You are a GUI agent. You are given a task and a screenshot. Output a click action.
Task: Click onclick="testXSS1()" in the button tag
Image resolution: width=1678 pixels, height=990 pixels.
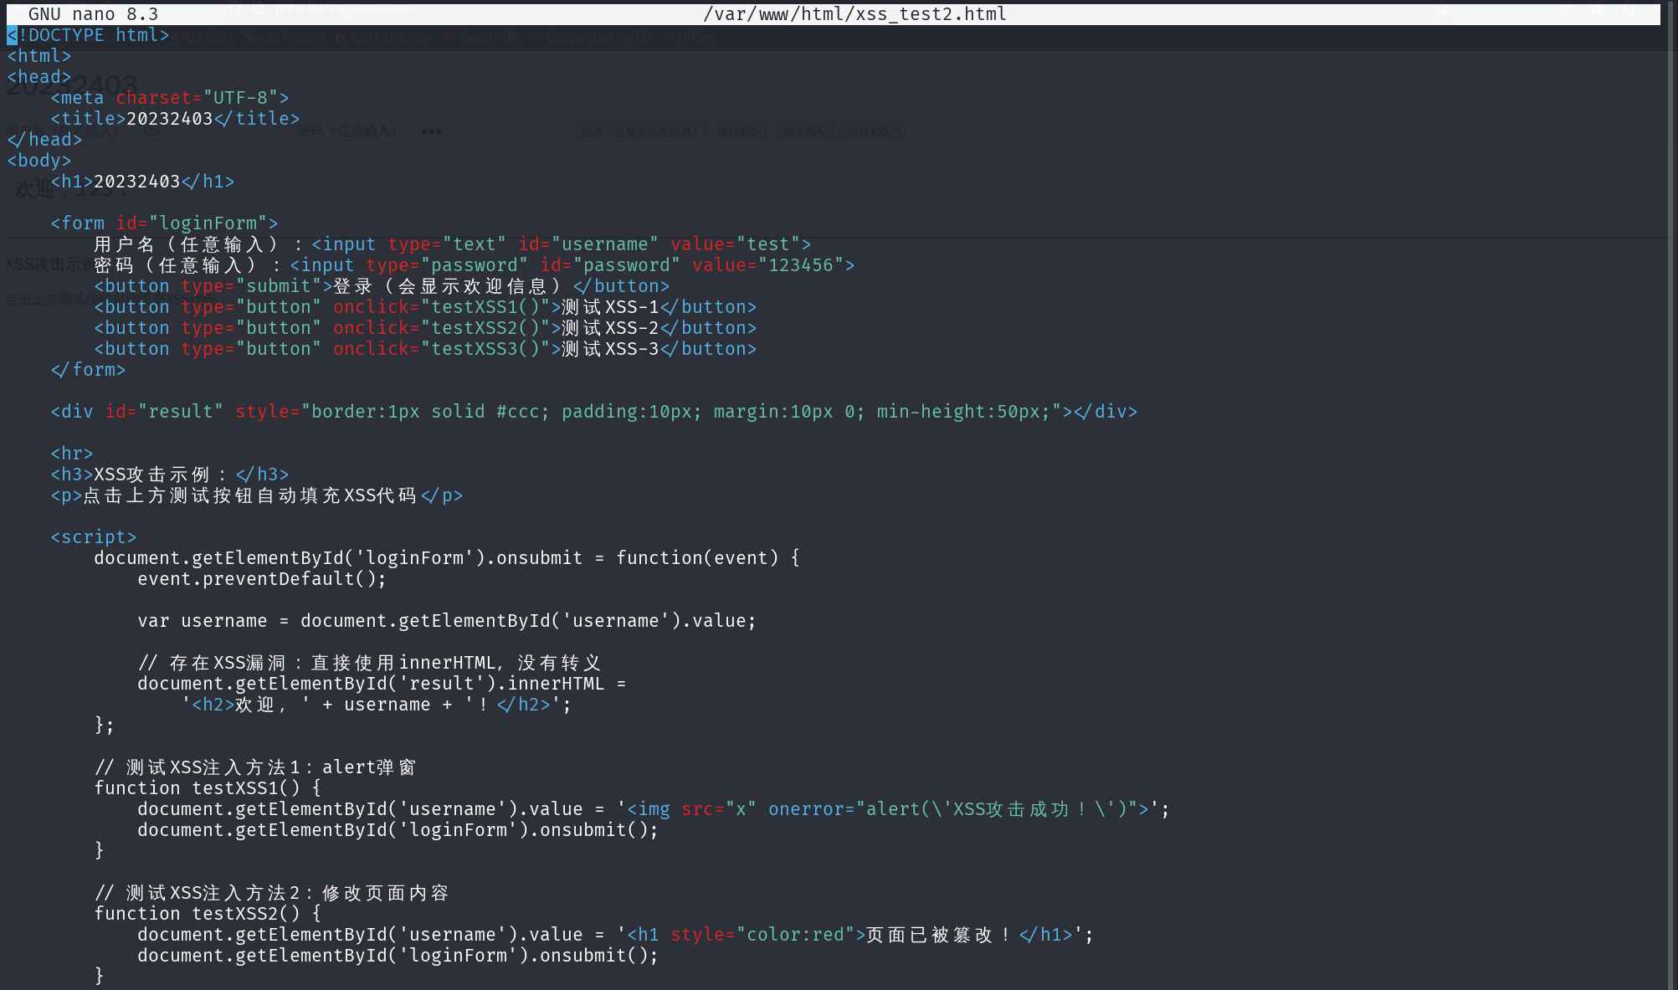[441, 307]
